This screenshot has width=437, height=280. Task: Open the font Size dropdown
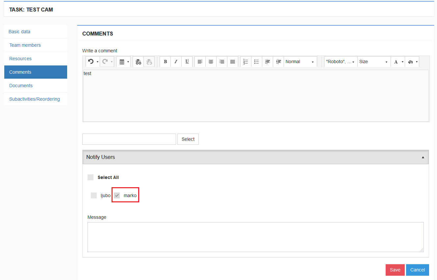(x=374, y=62)
